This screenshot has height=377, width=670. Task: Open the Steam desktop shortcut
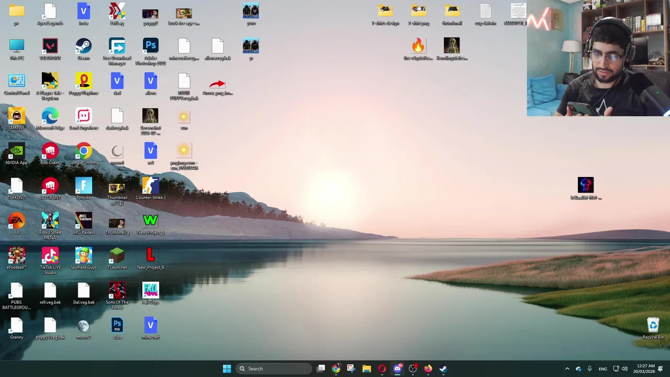click(x=83, y=50)
